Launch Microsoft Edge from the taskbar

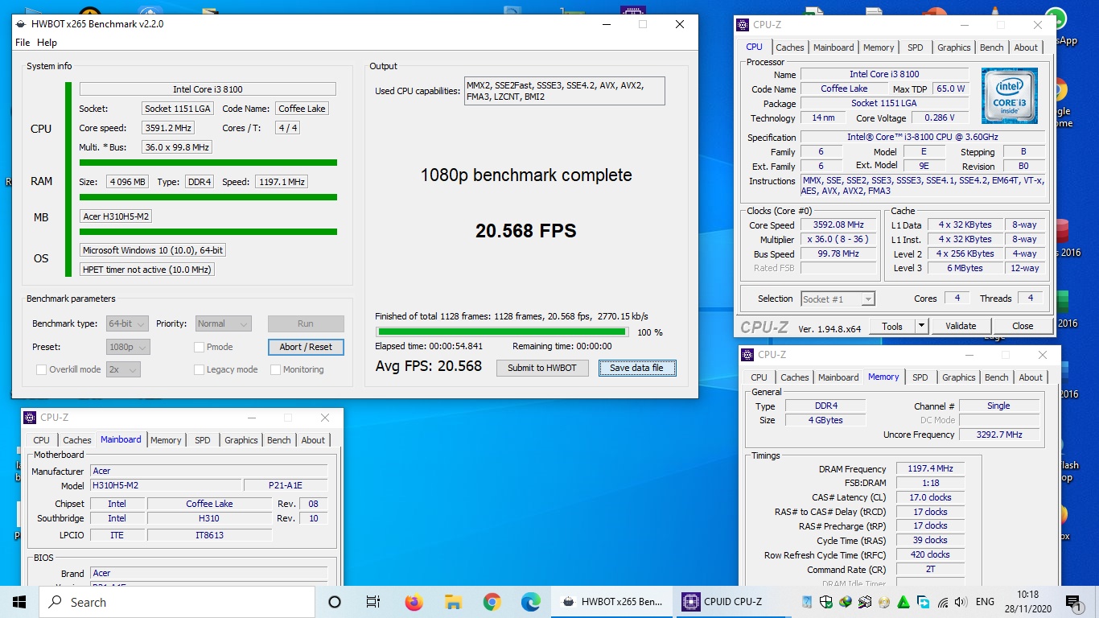(x=531, y=602)
